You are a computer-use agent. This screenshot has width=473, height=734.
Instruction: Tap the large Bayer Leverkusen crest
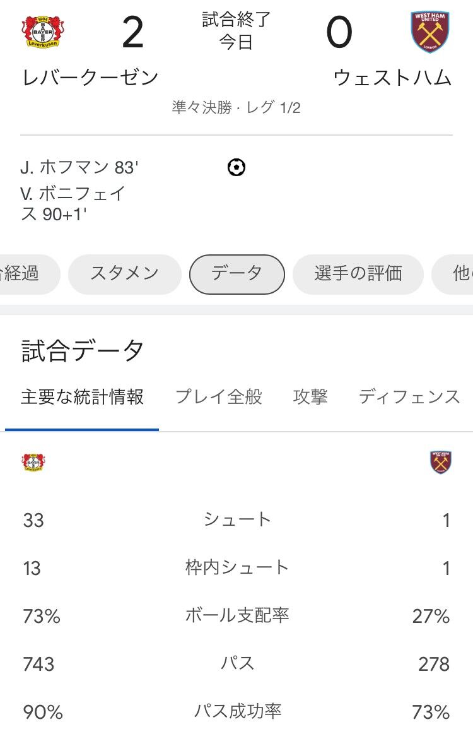43,32
